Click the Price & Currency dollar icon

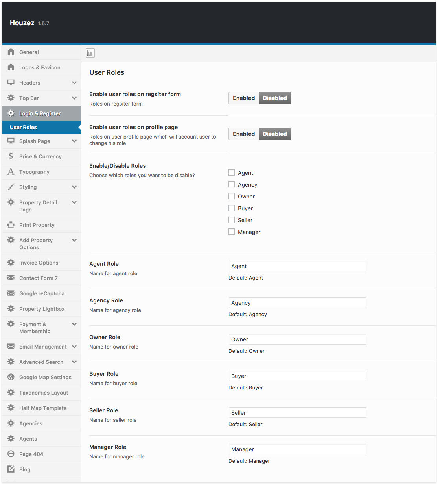(x=11, y=156)
